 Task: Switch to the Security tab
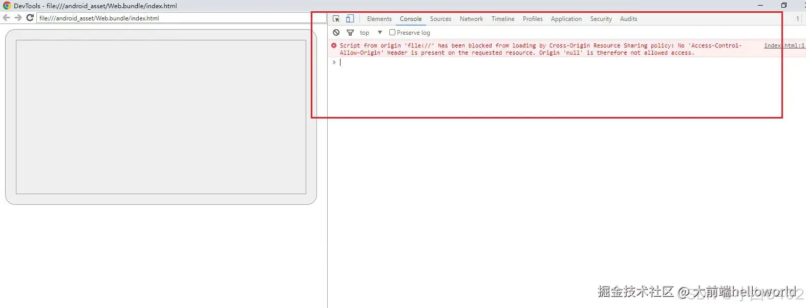(601, 19)
